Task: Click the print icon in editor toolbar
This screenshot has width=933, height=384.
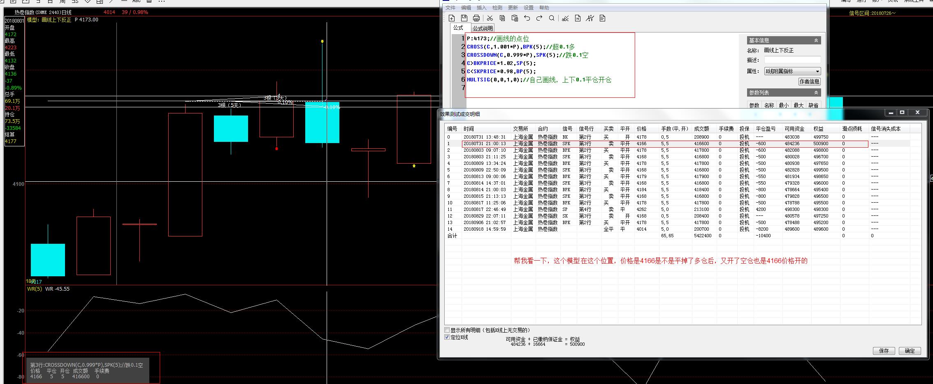Action: 476,18
